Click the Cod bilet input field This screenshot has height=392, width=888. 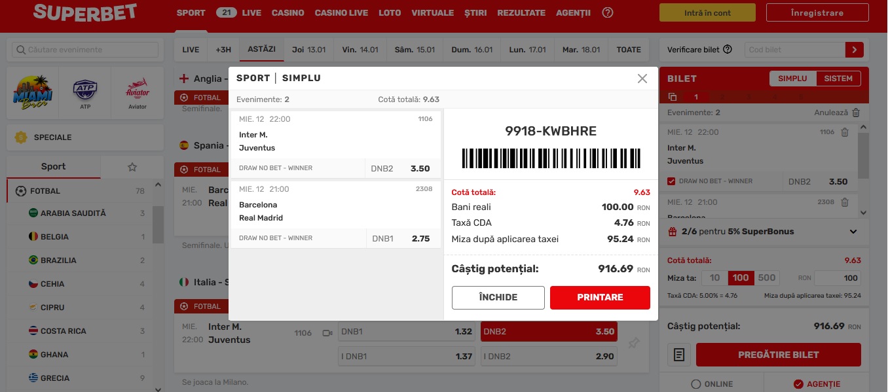point(794,50)
